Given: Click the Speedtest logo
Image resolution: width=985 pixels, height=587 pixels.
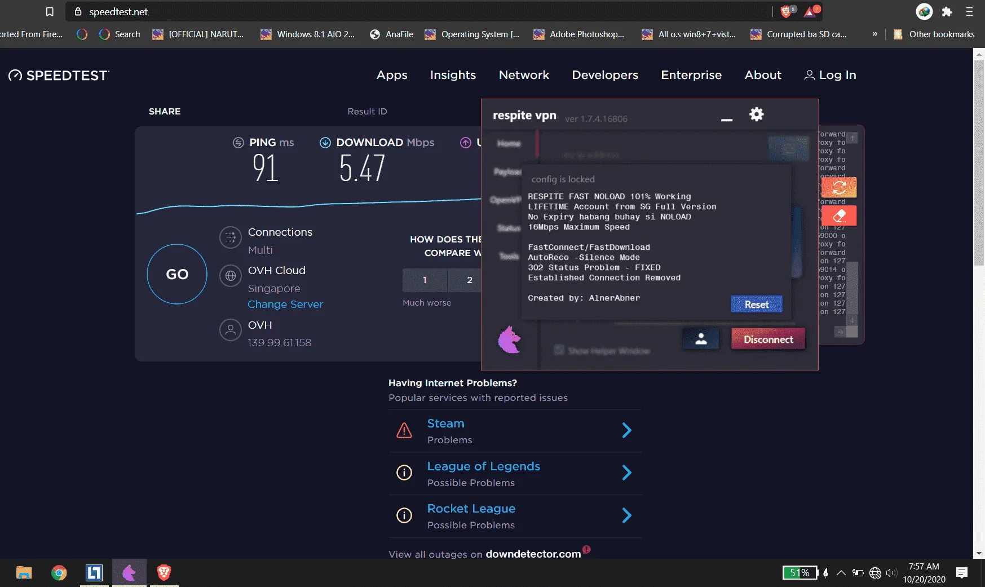Looking at the screenshot, I should coord(59,76).
